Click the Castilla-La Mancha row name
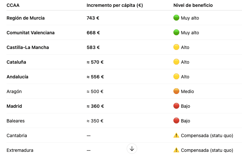The width and height of the screenshot is (242, 160). pyautogui.click(x=28, y=47)
